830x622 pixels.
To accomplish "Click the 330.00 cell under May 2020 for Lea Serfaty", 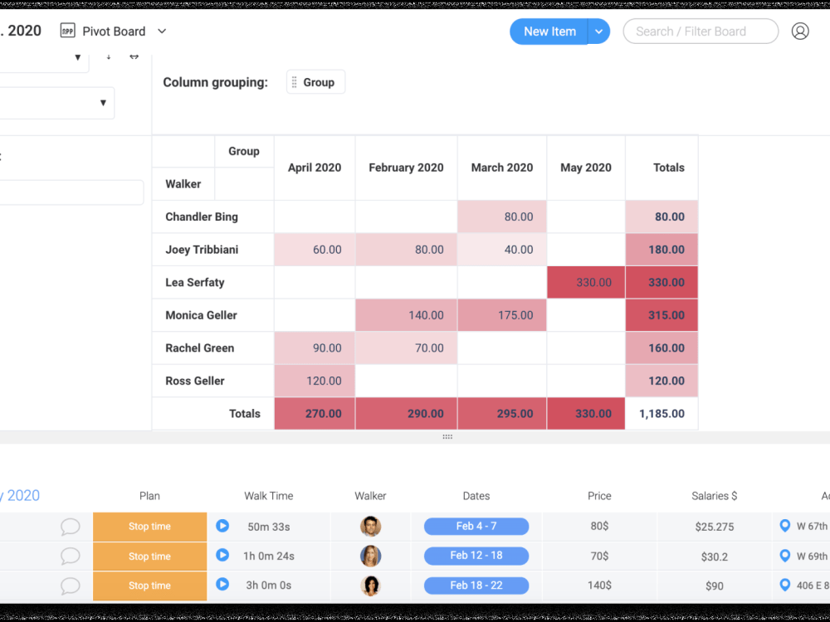I will coord(586,283).
